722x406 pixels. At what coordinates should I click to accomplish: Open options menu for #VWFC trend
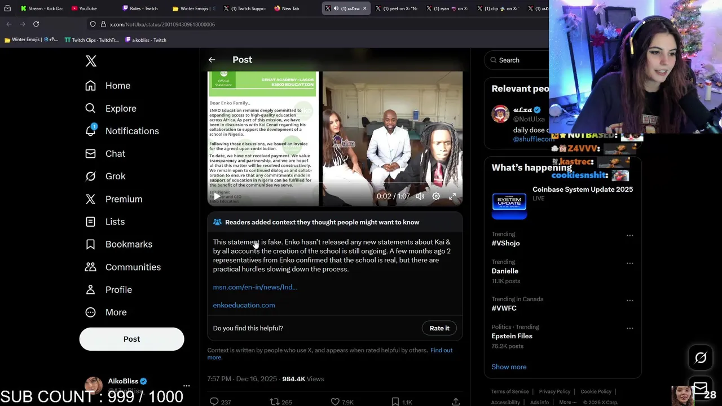(629, 300)
